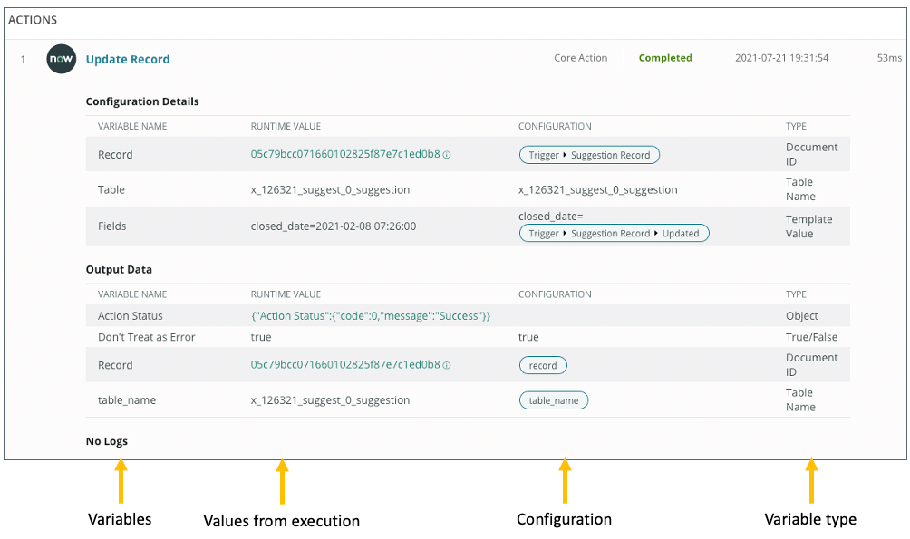910x539 pixels.
Task: Click the Completed status label
Action: click(664, 57)
